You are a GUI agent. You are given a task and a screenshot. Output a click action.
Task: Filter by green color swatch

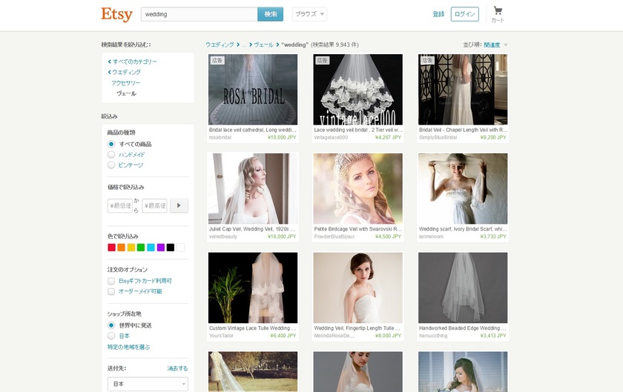point(141,248)
